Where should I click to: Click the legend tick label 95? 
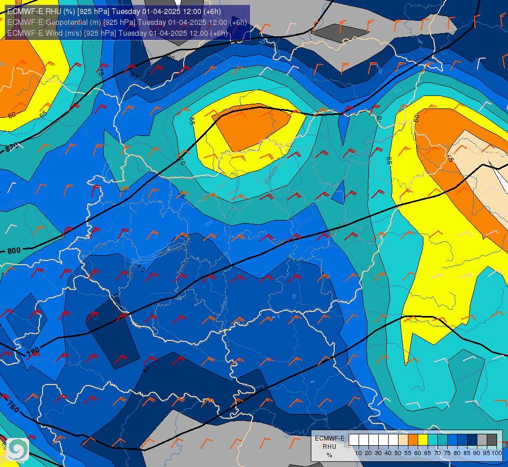(x=486, y=453)
